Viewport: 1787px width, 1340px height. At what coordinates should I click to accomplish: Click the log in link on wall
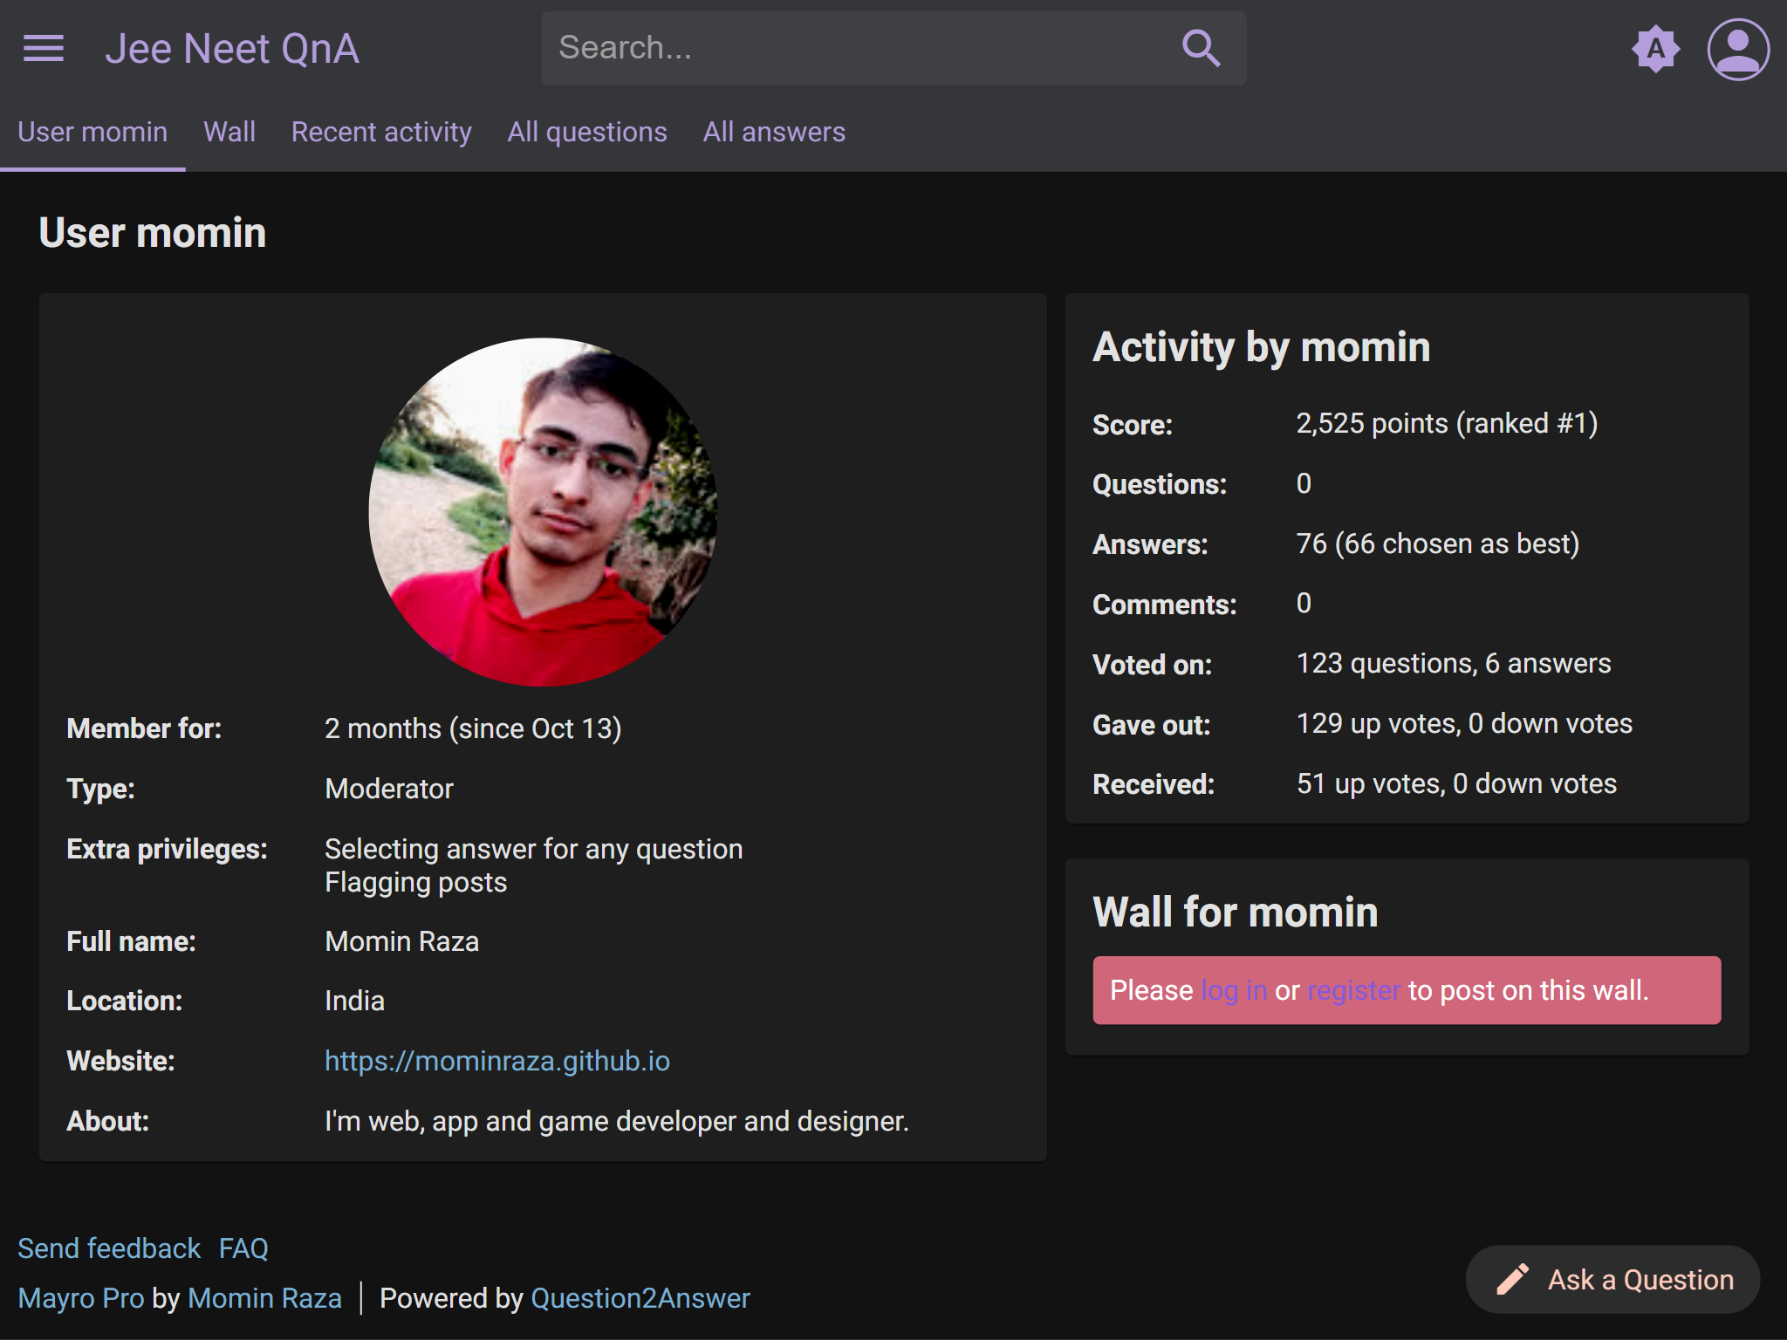(x=1234, y=990)
